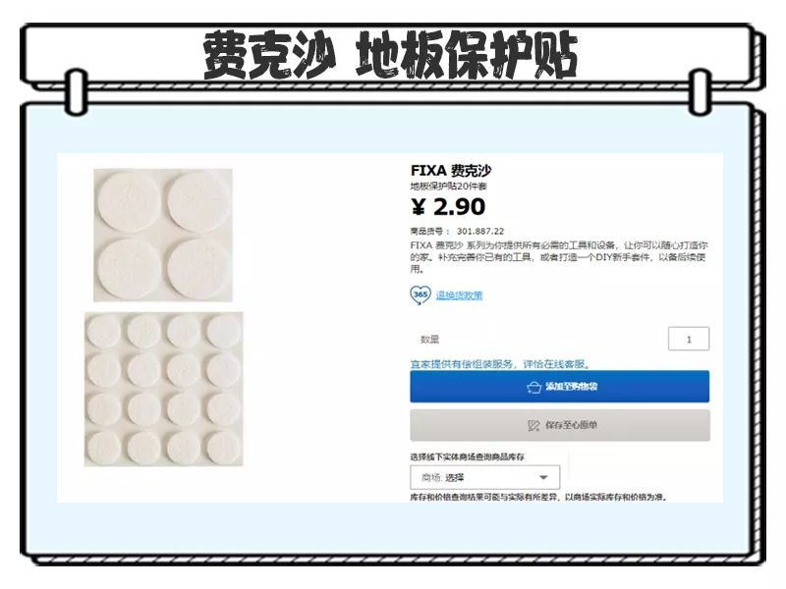Click the quantity input field showing 1
Screen dimensions: 786x589
pos(689,339)
